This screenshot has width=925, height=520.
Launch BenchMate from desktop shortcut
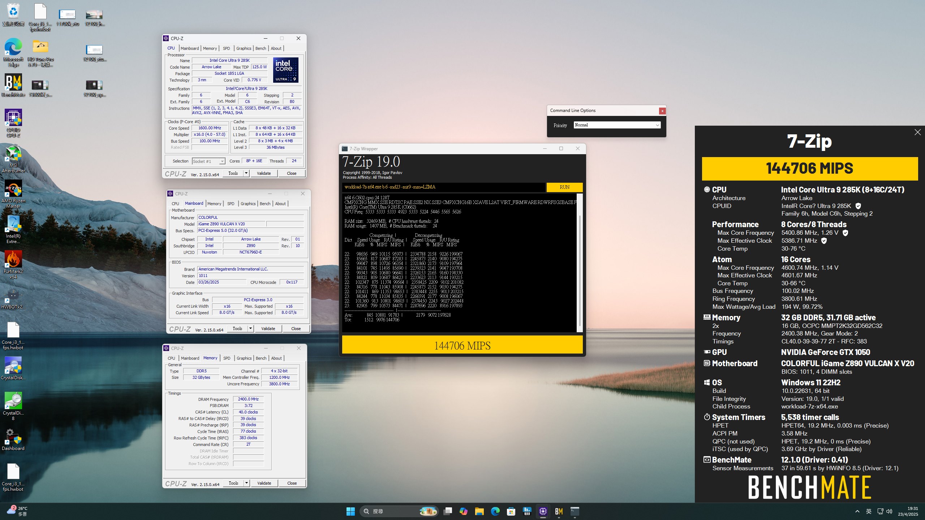13,86
